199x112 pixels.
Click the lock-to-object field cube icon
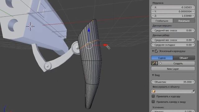154,91
